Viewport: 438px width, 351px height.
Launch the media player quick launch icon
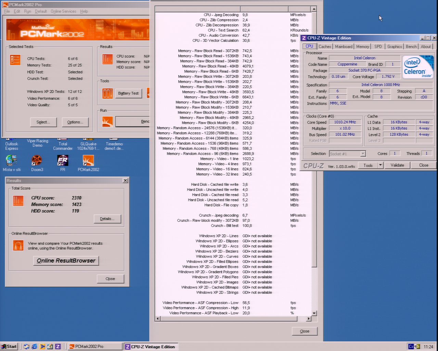coord(42,347)
